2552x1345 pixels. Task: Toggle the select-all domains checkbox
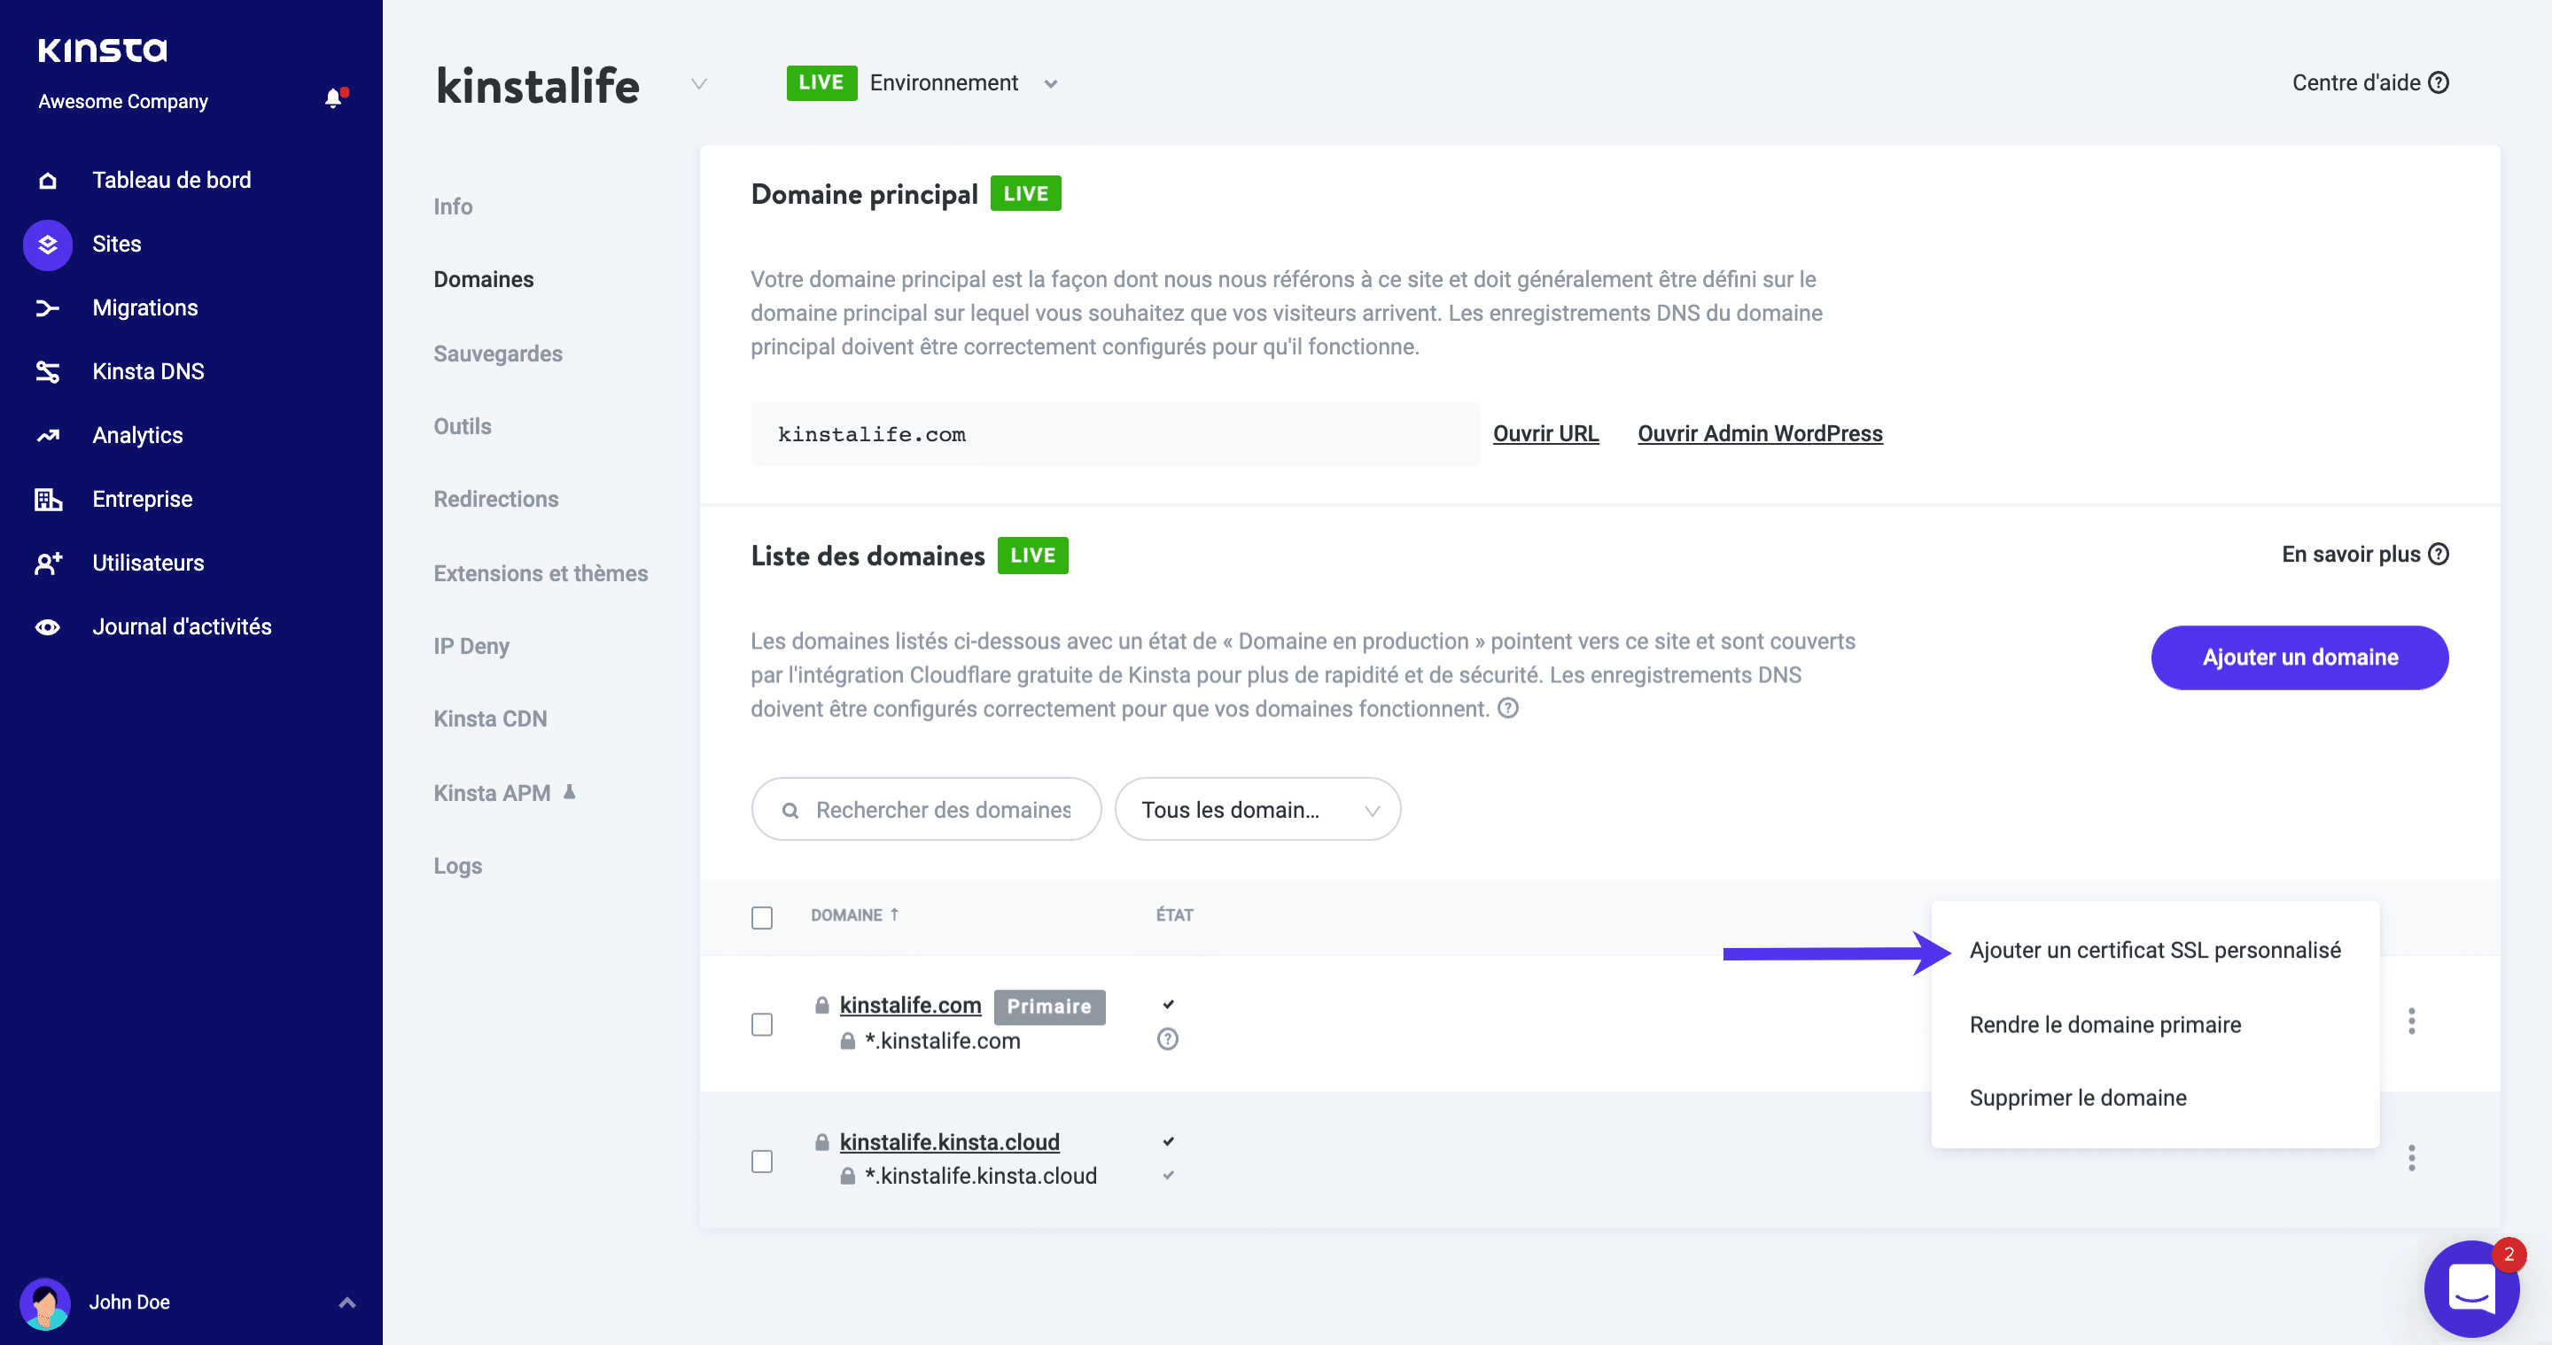coord(763,914)
